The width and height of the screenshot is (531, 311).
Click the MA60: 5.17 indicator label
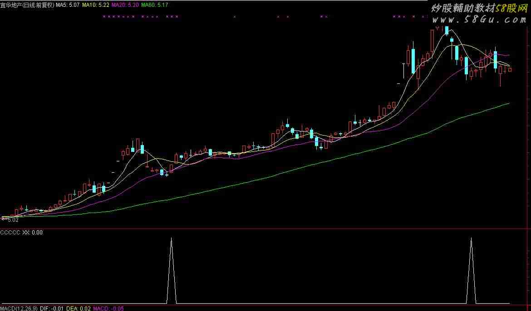click(x=154, y=5)
